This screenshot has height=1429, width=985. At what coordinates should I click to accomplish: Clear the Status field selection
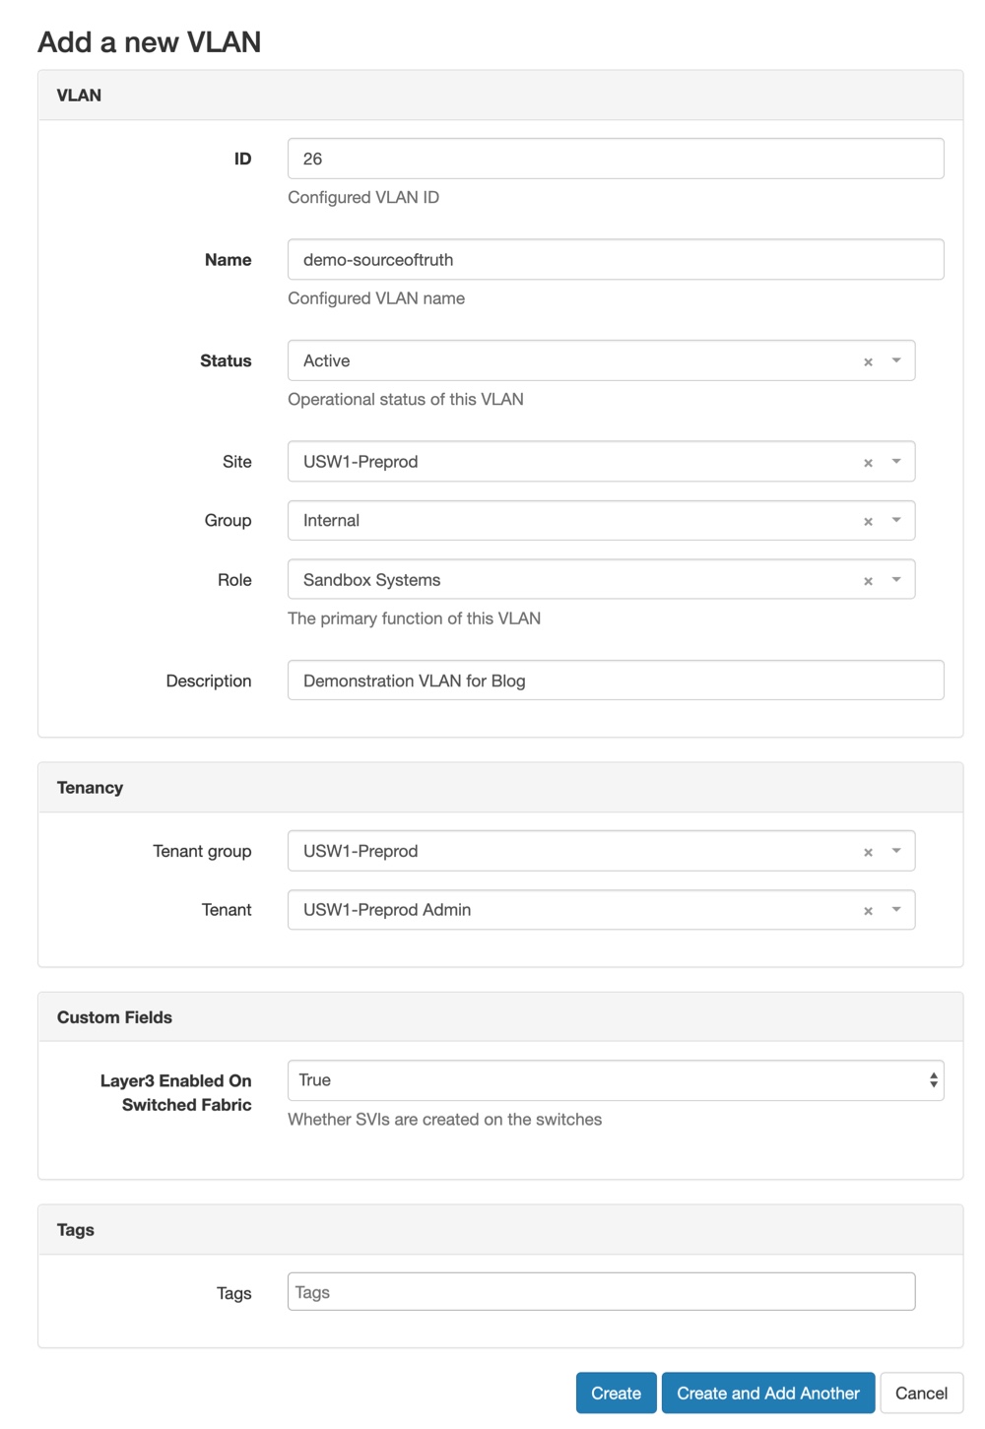pos(868,362)
